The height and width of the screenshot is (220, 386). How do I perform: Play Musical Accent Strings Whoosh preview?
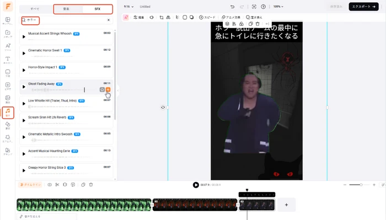pyautogui.click(x=24, y=36)
